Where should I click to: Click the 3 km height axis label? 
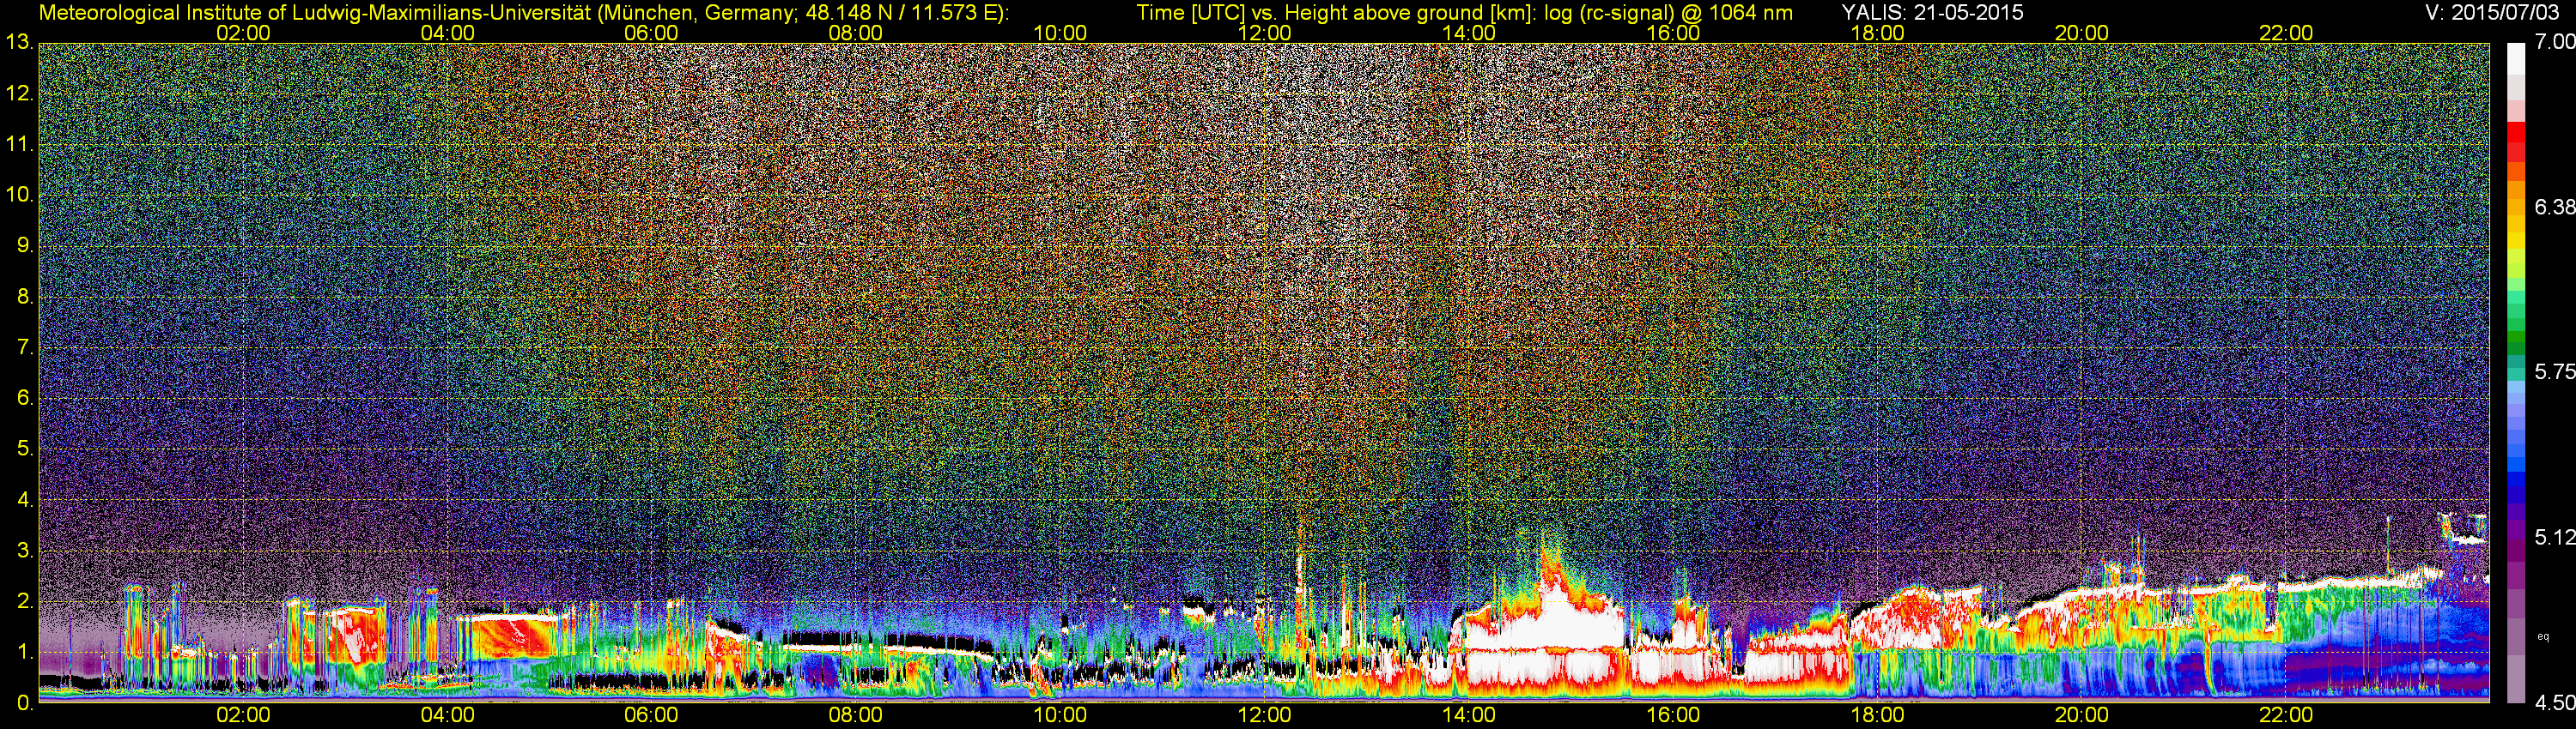(24, 551)
